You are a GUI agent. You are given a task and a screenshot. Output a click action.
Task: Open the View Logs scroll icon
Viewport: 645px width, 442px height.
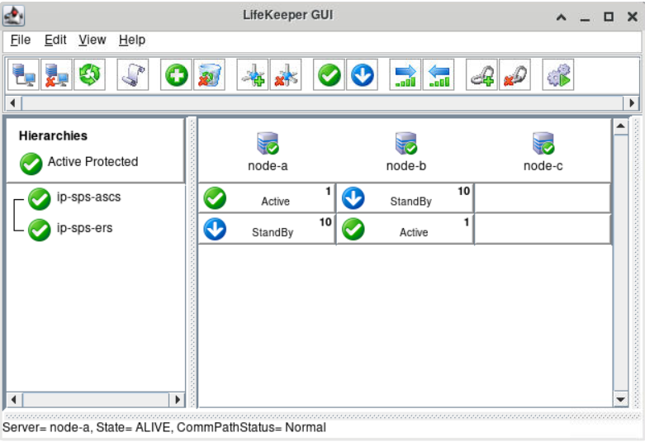coord(133,75)
